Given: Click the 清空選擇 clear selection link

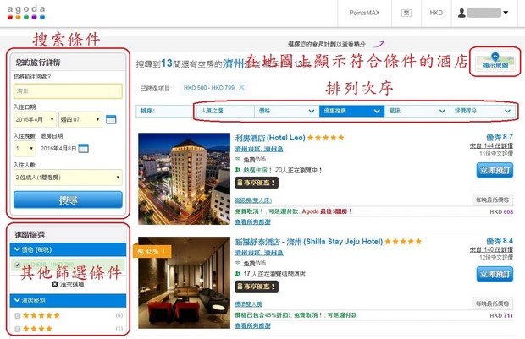Looking at the screenshot, I should click(72, 284).
